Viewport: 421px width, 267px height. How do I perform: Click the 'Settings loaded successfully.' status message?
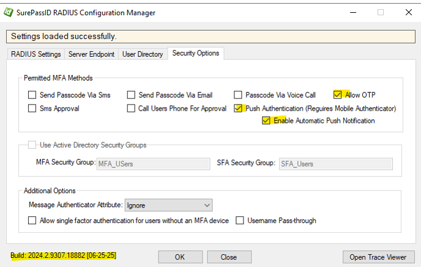[64, 37]
